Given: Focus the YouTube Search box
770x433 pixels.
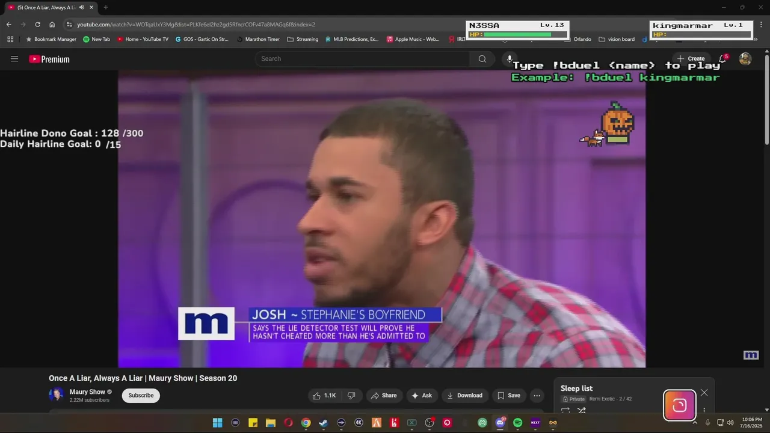Looking at the screenshot, I should 363,59.
